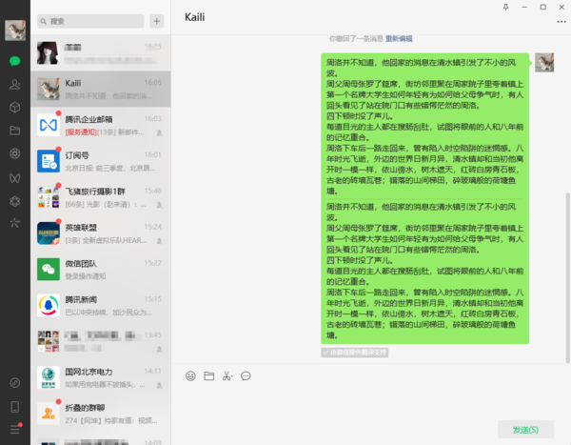571x445 pixels.
Task: Open the 微信团队 conversation
Action: pos(101,269)
